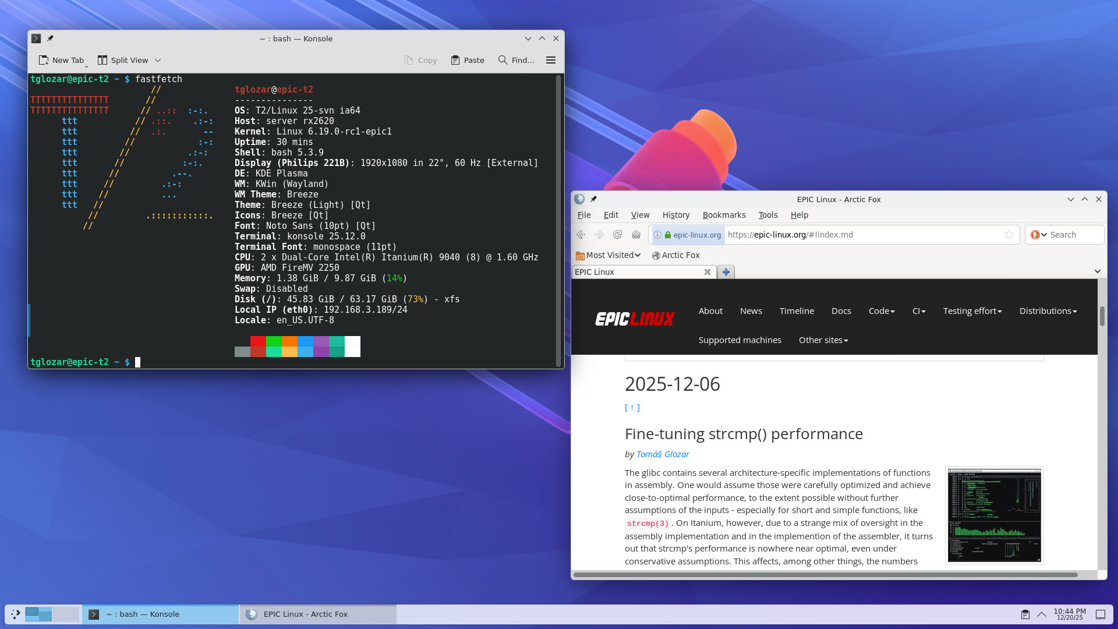Open the About page link
This screenshot has width=1118, height=629.
(x=710, y=311)
